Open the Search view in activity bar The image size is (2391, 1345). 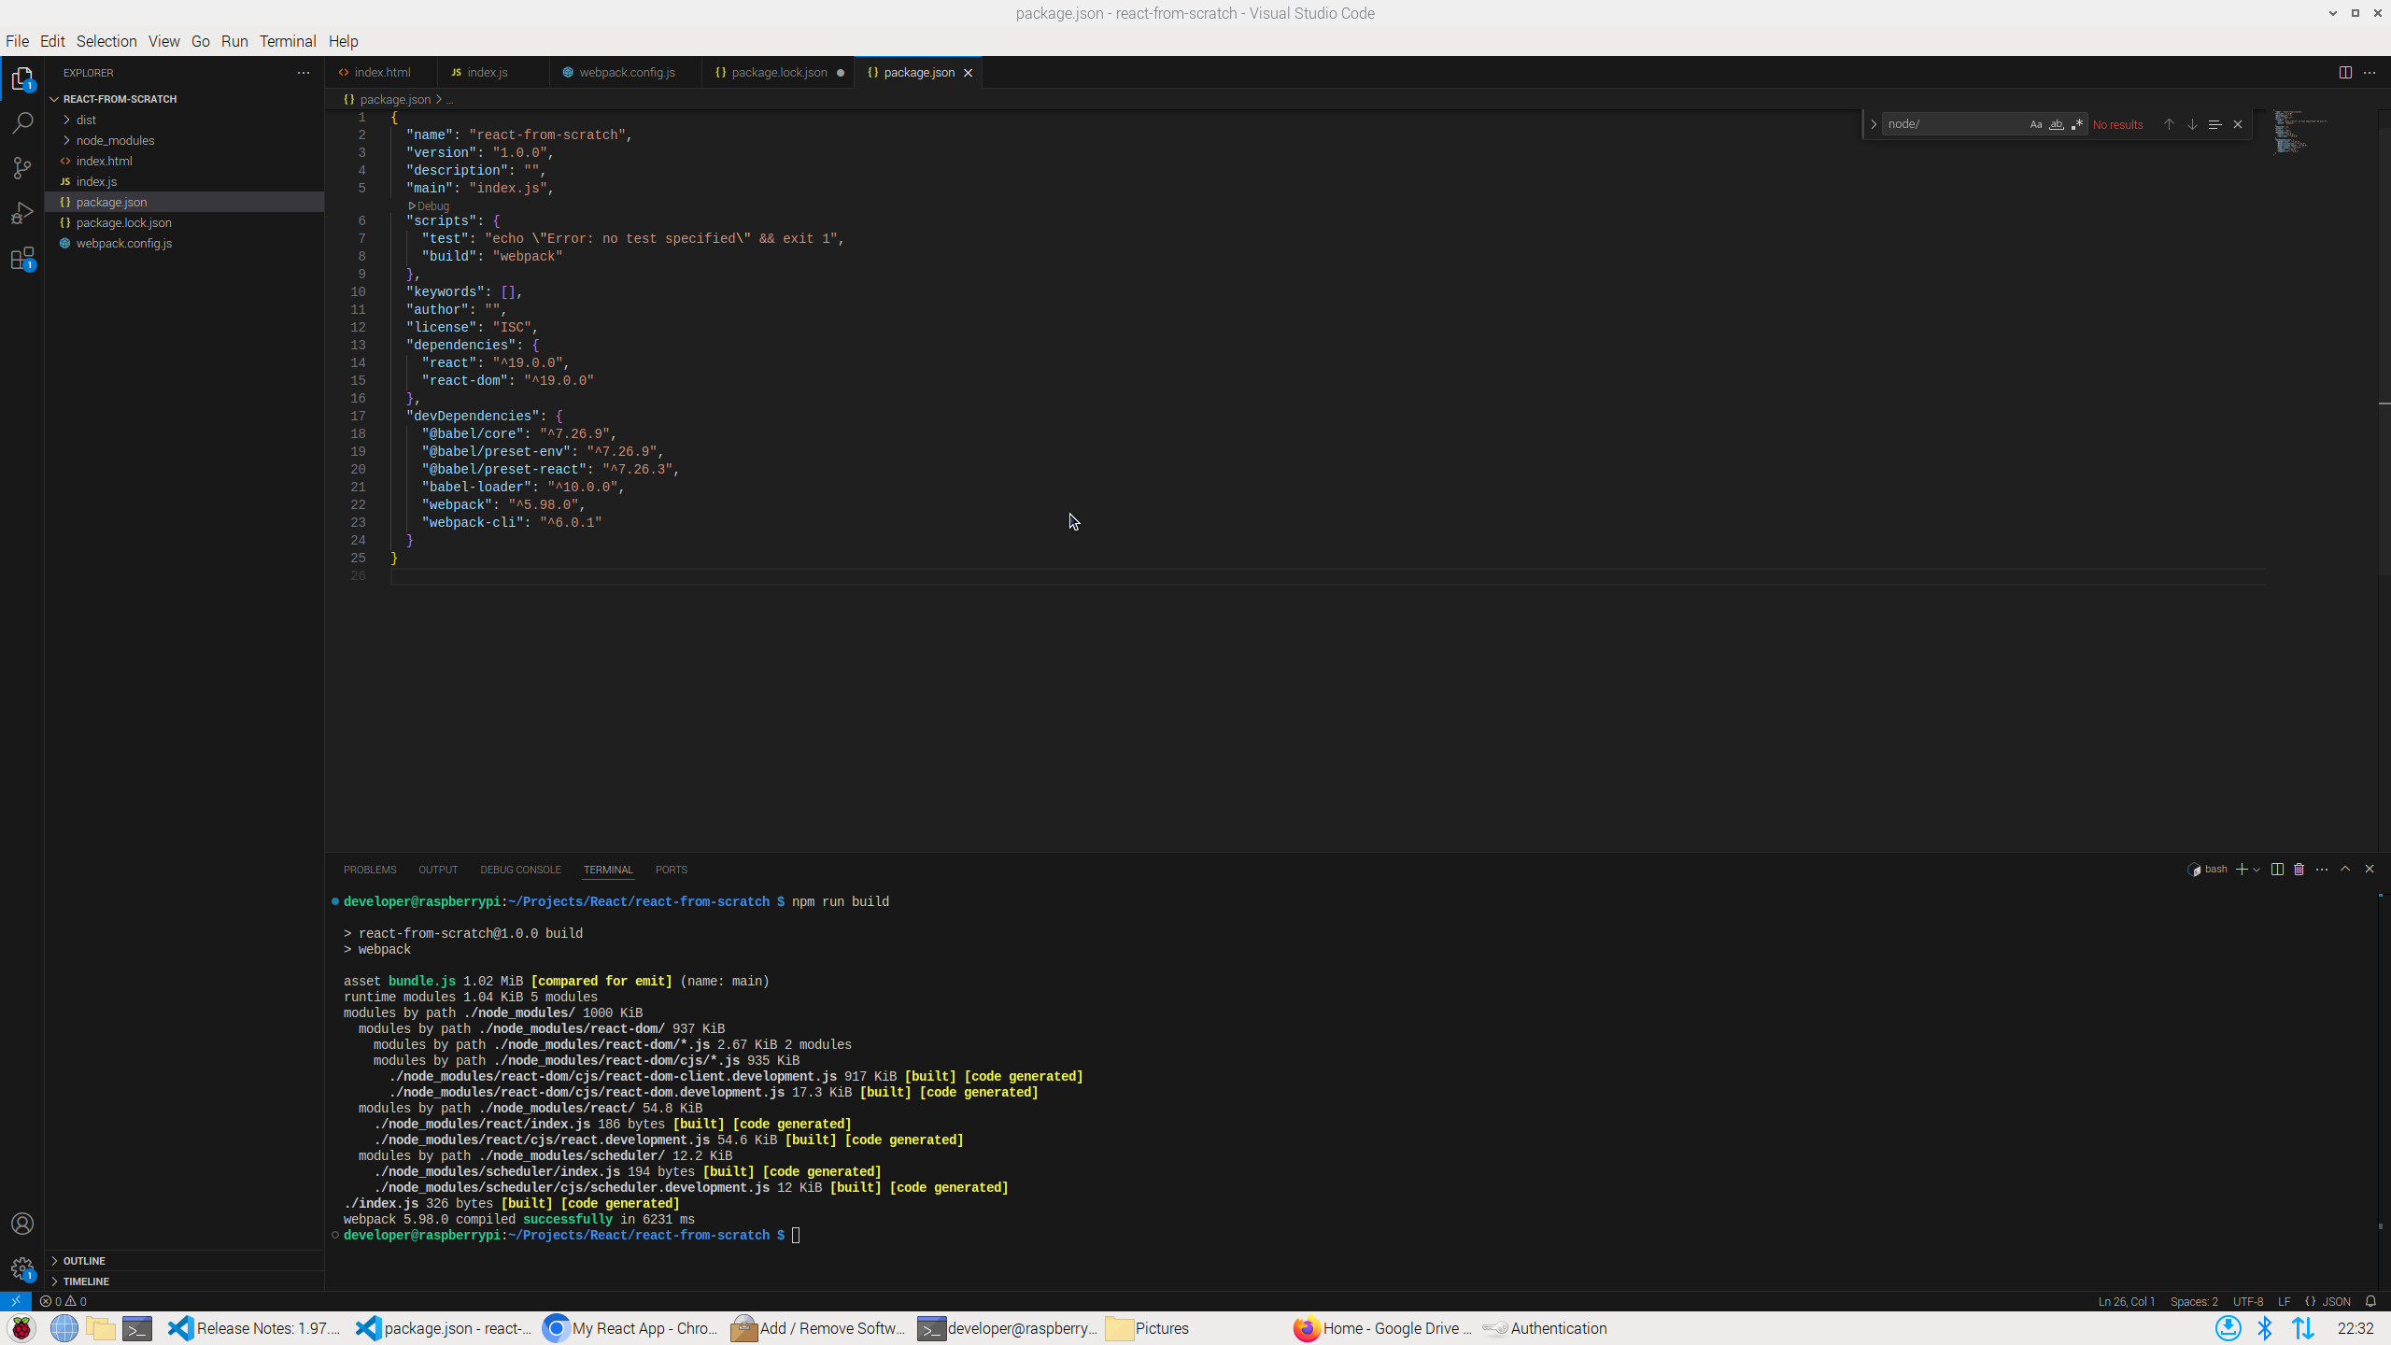click(22, 123)
